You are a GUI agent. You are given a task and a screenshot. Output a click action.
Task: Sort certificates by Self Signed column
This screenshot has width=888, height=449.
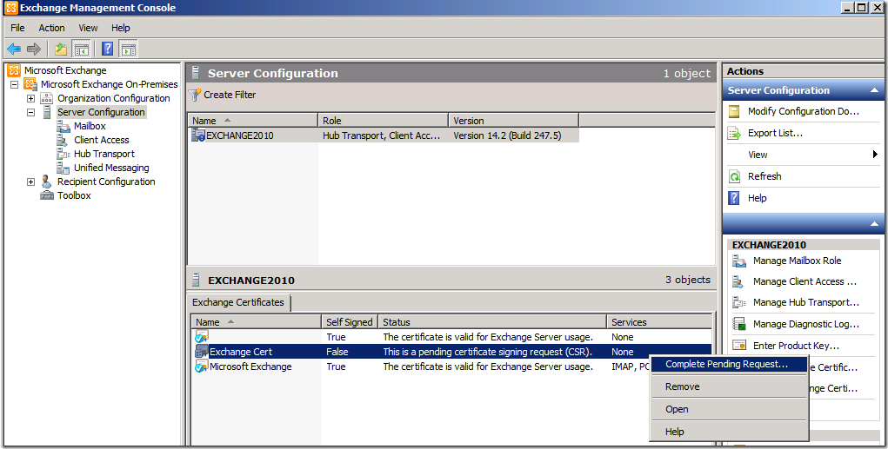click(x=350, y=322)
